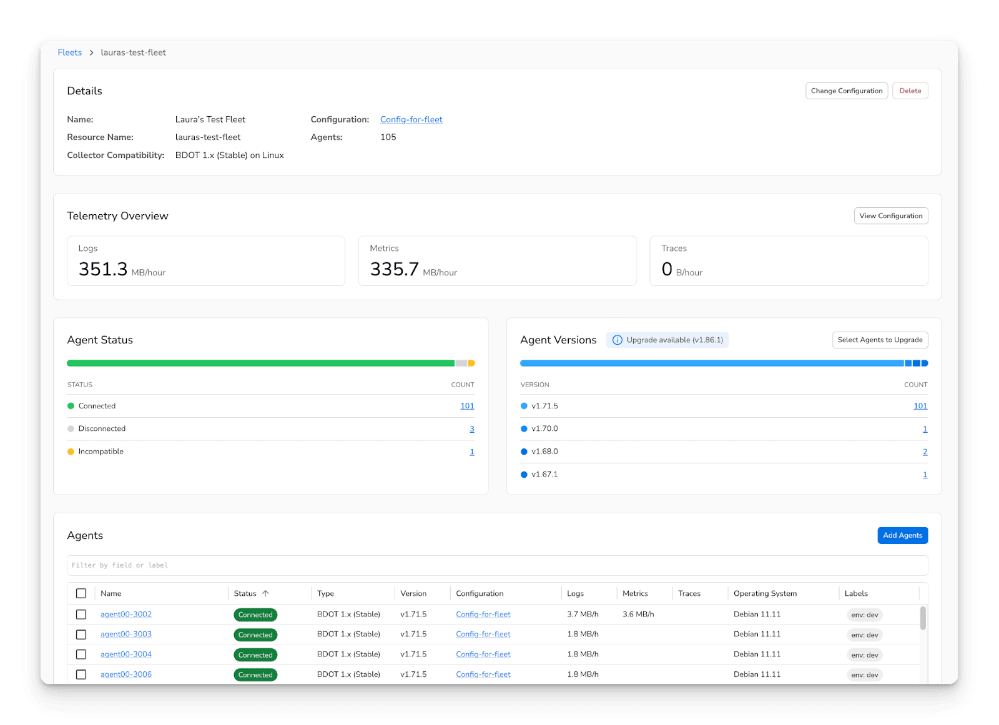999x725 pixels.
Task: Click the sort arrow in Status column
Action: (265, 594)
